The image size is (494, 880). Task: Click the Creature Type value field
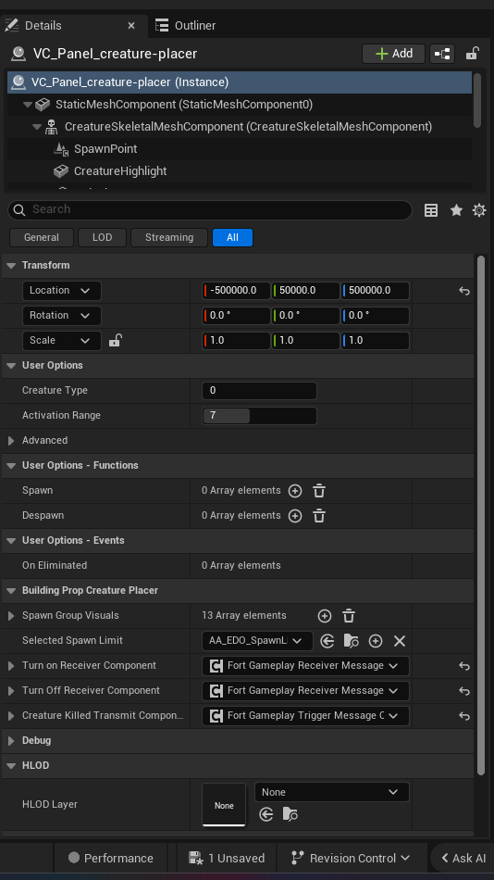pos(259,391)
